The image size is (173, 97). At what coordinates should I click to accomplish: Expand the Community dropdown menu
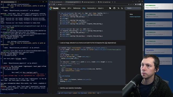(92, 8)
